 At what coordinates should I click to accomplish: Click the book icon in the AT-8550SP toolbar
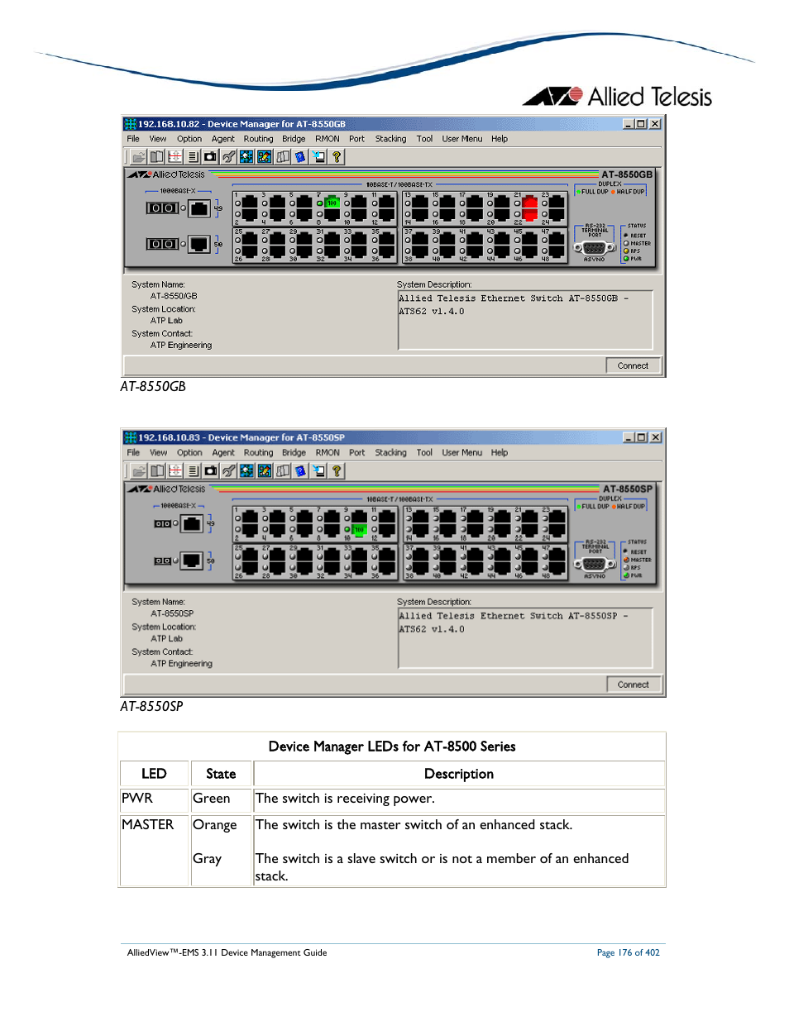pos(157,470)
